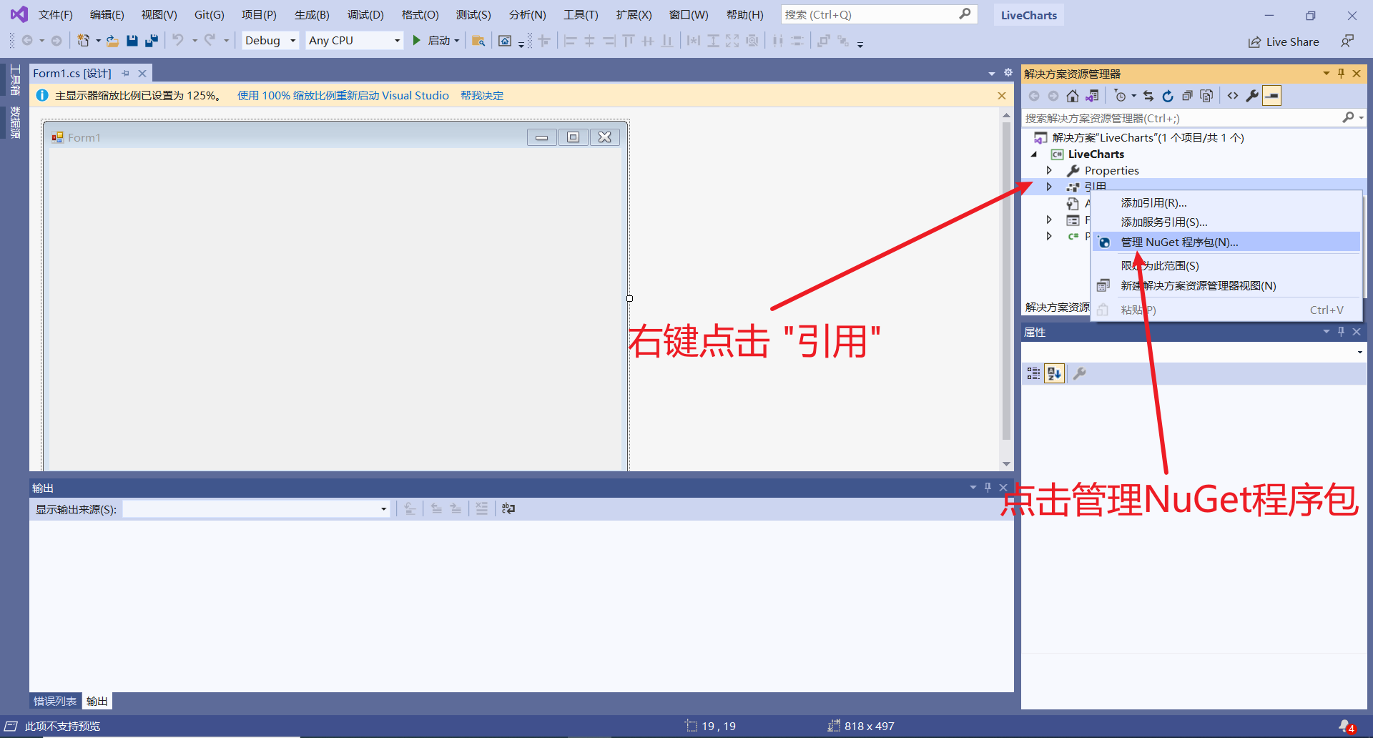Viewport: 1373px width, 738px height.
Task: Click the Save All icon
Action: point(151,41)
